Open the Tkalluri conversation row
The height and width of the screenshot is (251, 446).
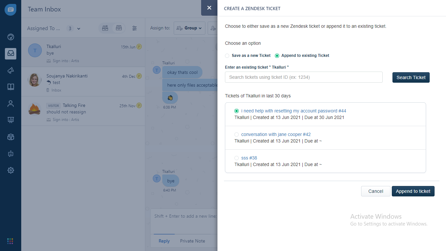[83, 52]
